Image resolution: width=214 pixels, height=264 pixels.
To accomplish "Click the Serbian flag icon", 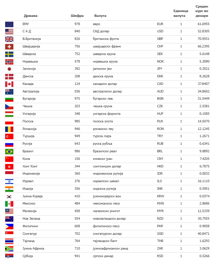I will click(x=9, y=256).
